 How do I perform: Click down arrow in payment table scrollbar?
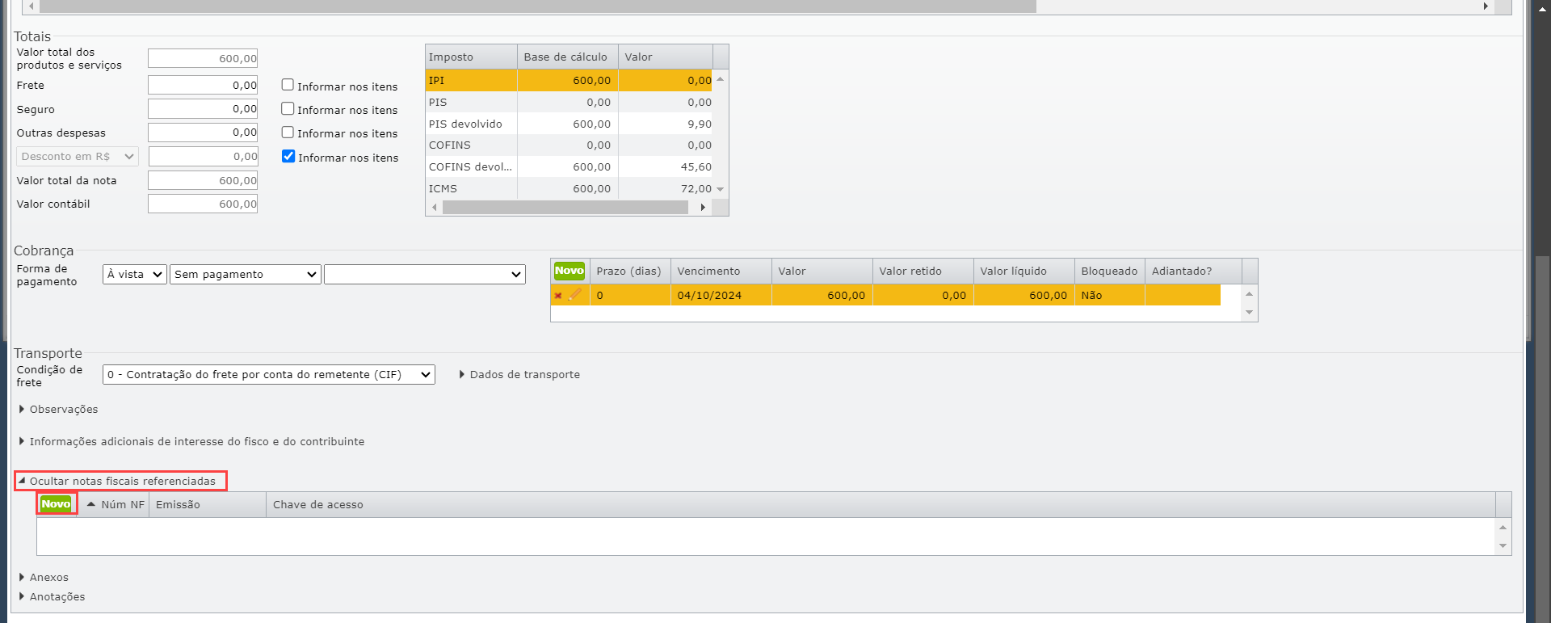[1249, 313]
